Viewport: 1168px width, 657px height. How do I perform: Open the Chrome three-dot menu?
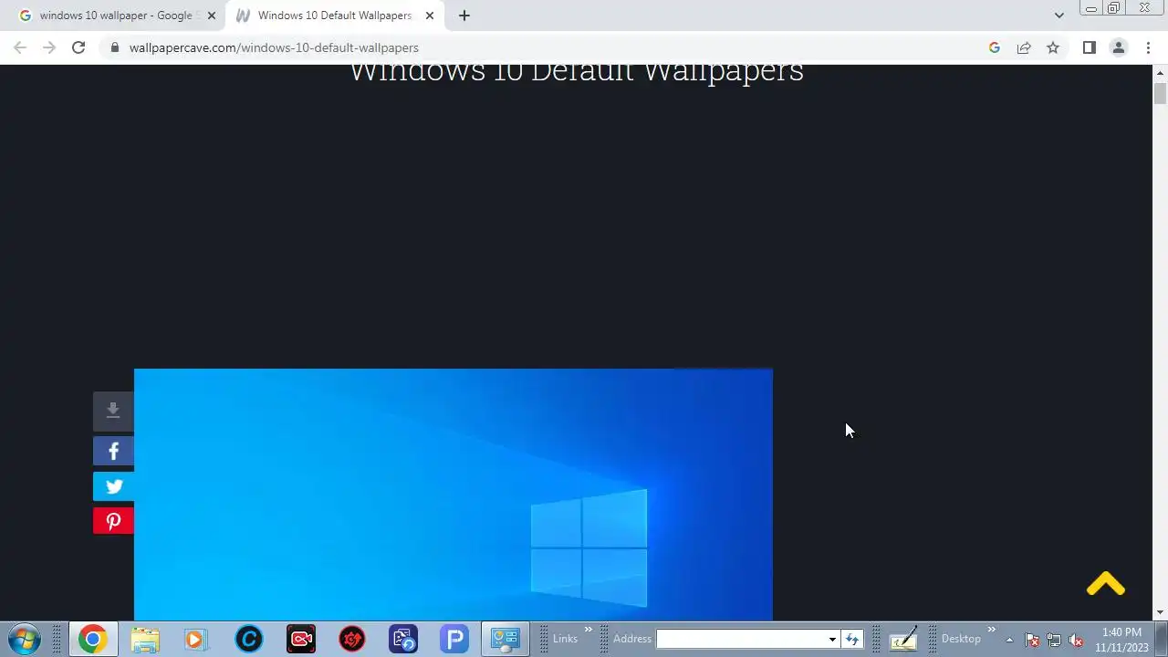coord(1148,47)
